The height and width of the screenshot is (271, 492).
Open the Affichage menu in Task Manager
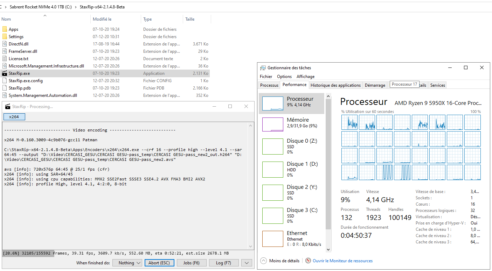306,77
